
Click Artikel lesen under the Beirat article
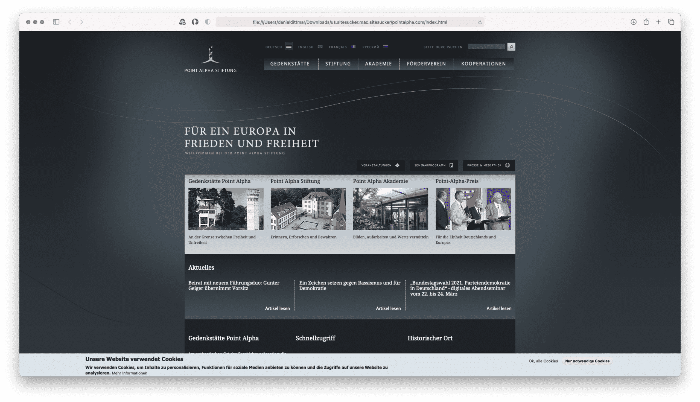point(278,308)
